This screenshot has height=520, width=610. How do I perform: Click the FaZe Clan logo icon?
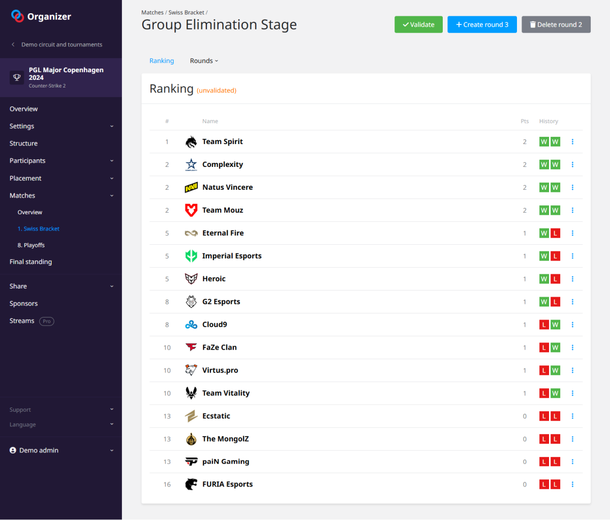[x=191, y=348]
